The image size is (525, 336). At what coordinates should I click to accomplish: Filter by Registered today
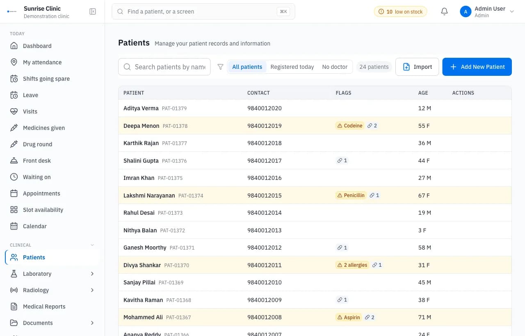point(292,67)
